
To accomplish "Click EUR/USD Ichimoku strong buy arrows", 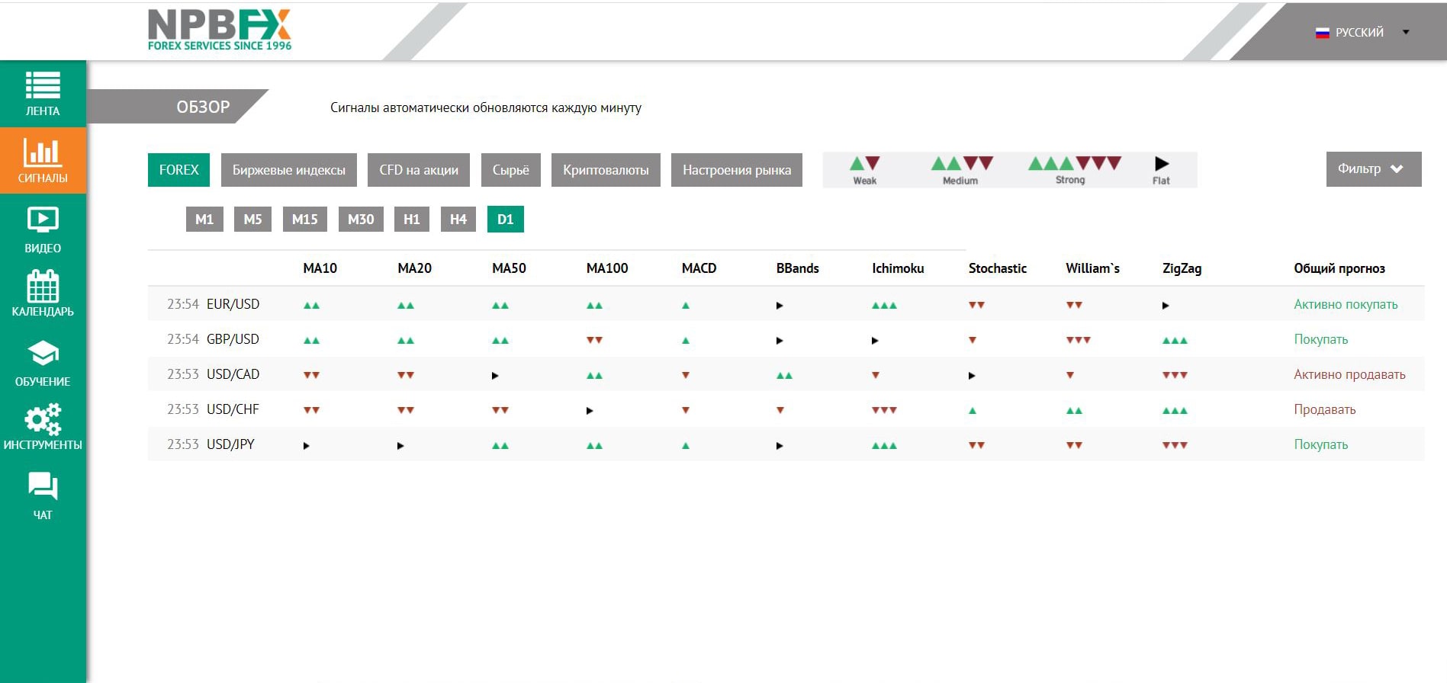I will (x=884, y=305).
